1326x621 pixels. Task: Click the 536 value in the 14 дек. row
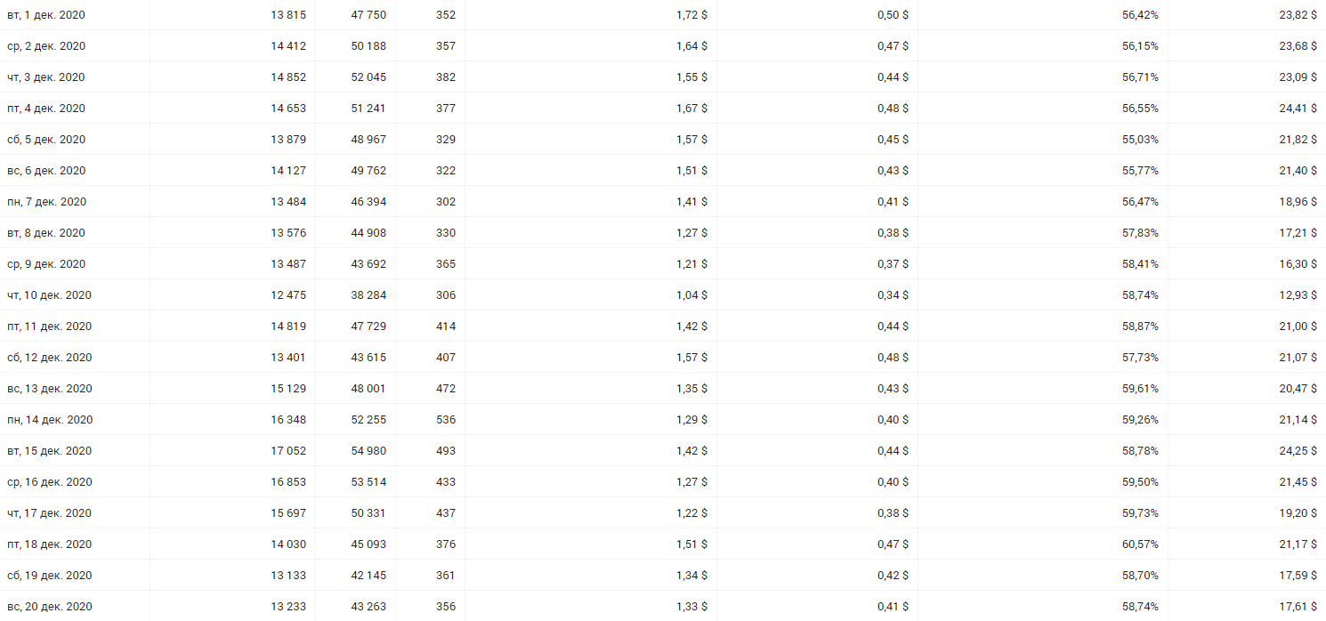click(x=446, y=420)
